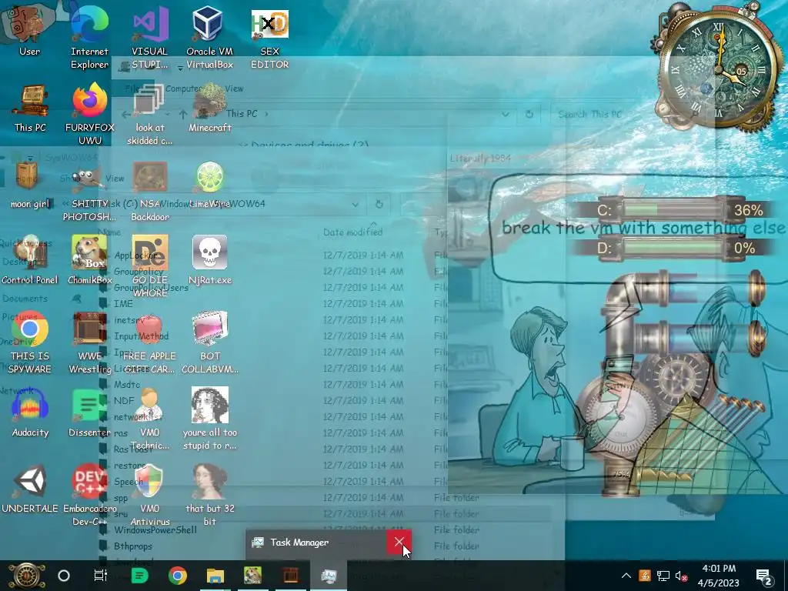This screenshot has height=591, width=788.
Task: Select the Bthprops folder row
Action: click(x=132, y=546)
